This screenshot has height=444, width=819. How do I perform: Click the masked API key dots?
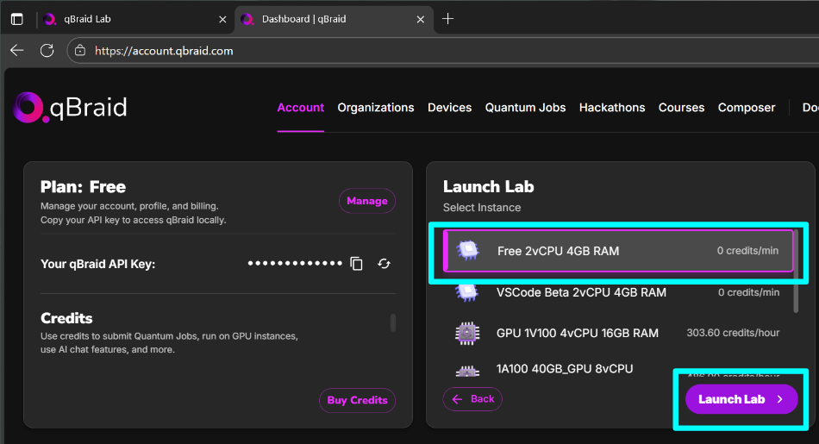coord(295,263)
